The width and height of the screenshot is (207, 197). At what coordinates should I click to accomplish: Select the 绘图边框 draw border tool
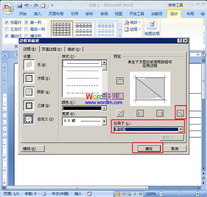pyautogui.click(x=152, y=28)
